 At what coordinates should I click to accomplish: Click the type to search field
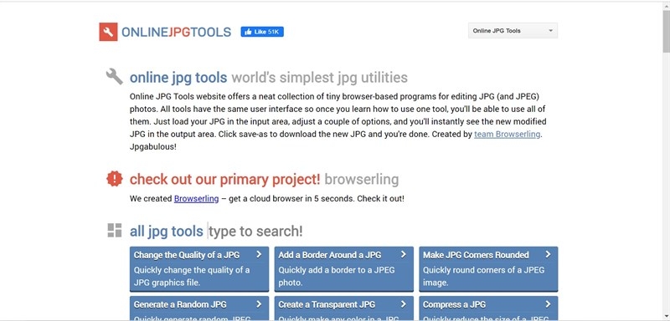[255, 231]
